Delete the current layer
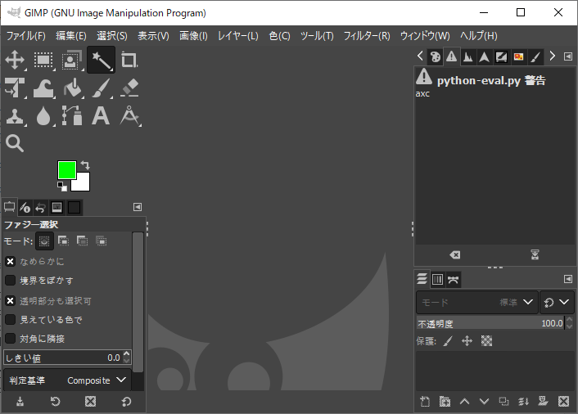Screen dimensions: 578x414 [563, 402]
